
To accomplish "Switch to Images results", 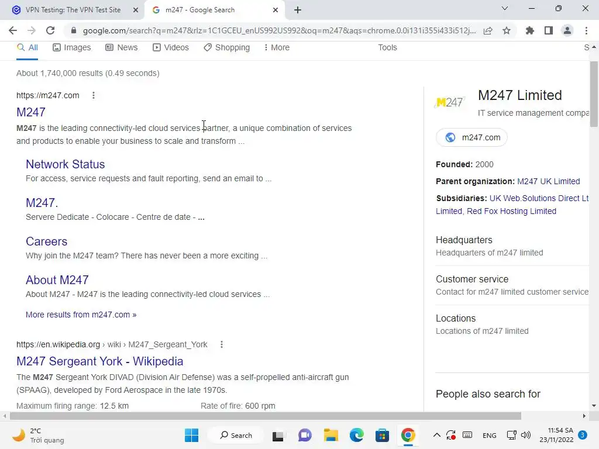I will [x=72, y=48].
